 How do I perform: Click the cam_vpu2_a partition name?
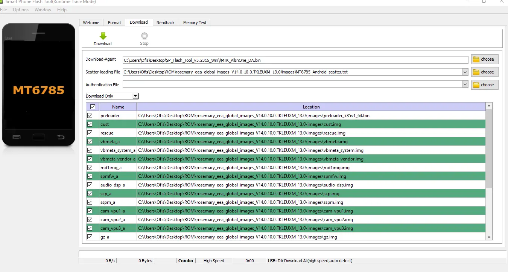(113, 220)
